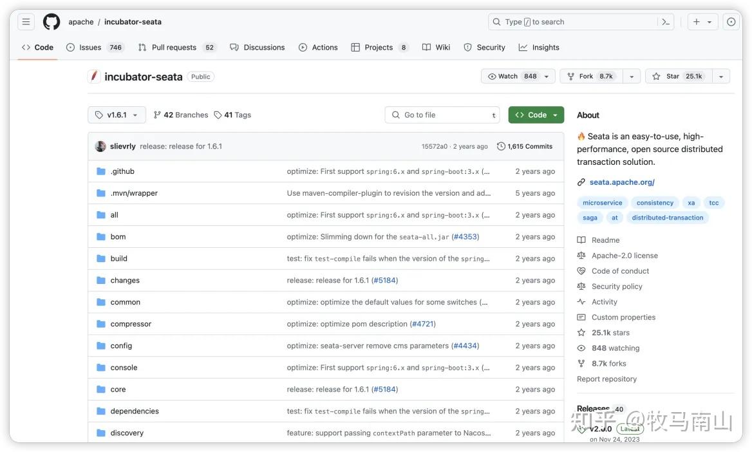Open the green Code dropdown
This screenshot has height=452, width=752.
click(x=536, y=115)
